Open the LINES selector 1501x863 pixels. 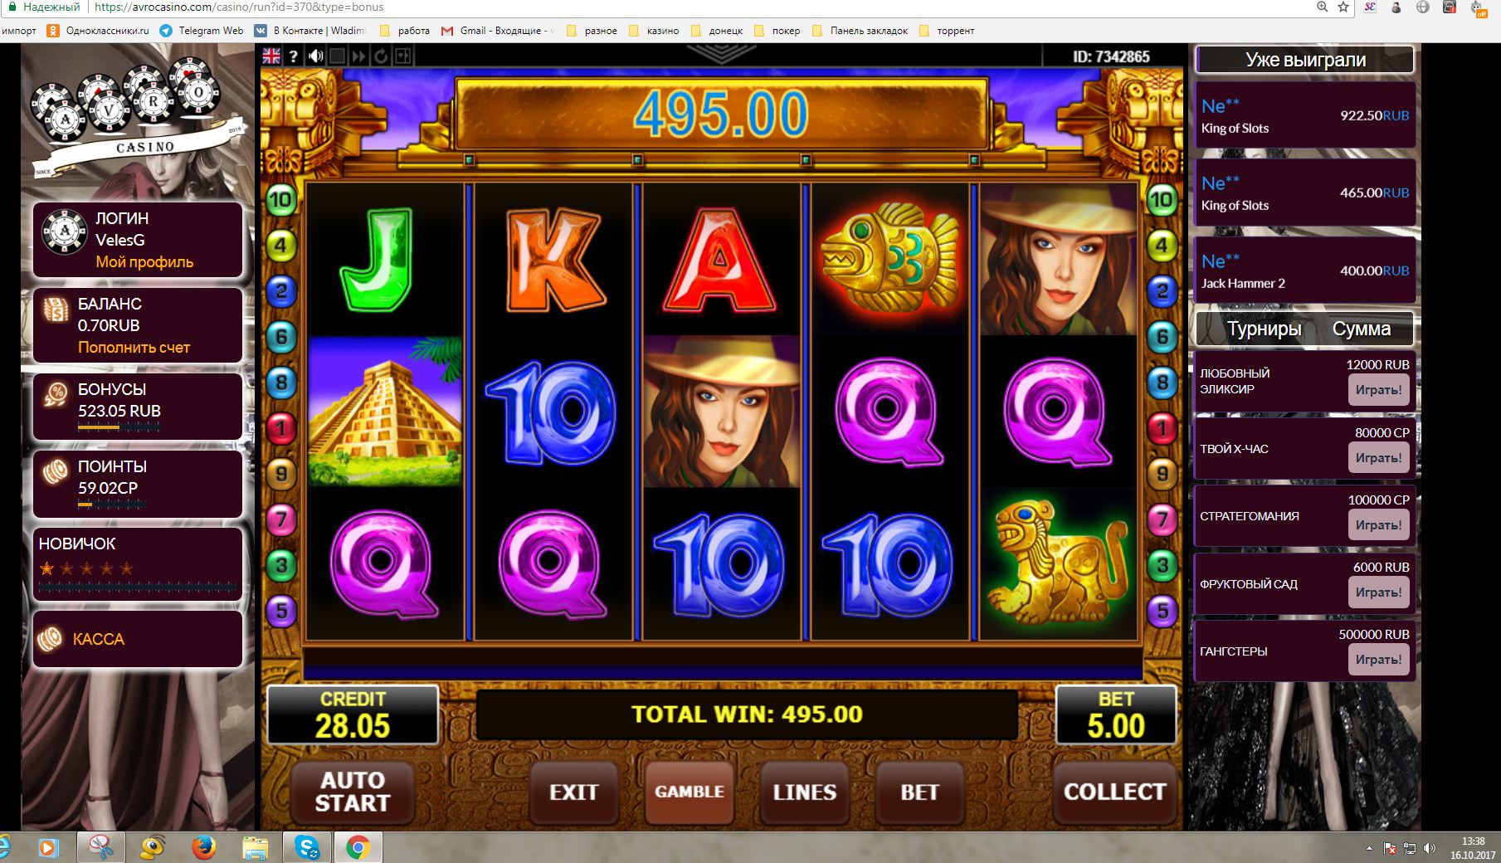(x=805, y=792)
